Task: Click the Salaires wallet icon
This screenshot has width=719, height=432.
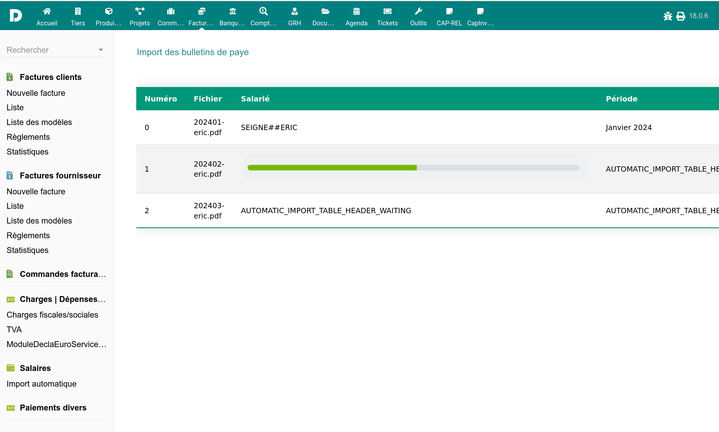Action: (11, 368)
